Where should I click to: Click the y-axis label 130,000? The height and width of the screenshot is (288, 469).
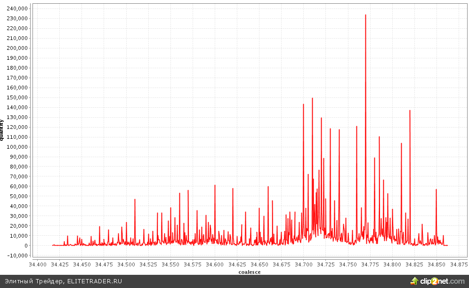click(x=17, y=117)
